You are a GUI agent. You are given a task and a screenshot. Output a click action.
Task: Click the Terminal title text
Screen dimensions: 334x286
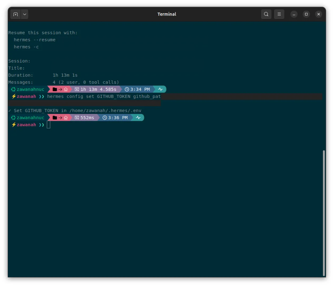[x=167, y=14]
